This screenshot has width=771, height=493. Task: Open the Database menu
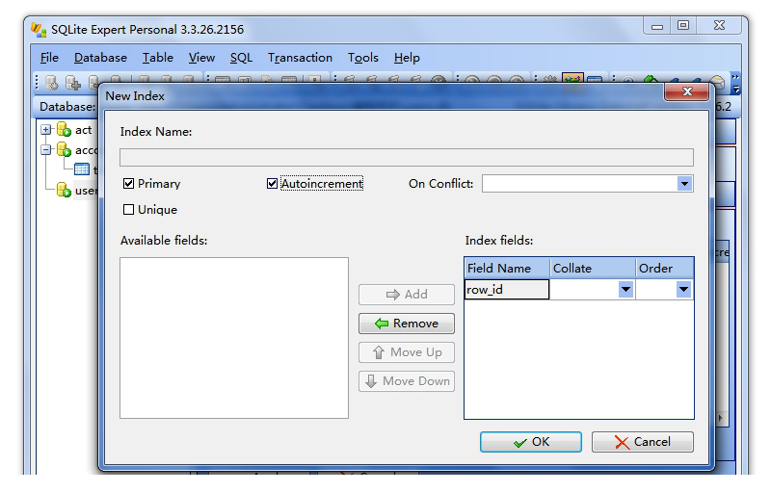pos(100,58)
